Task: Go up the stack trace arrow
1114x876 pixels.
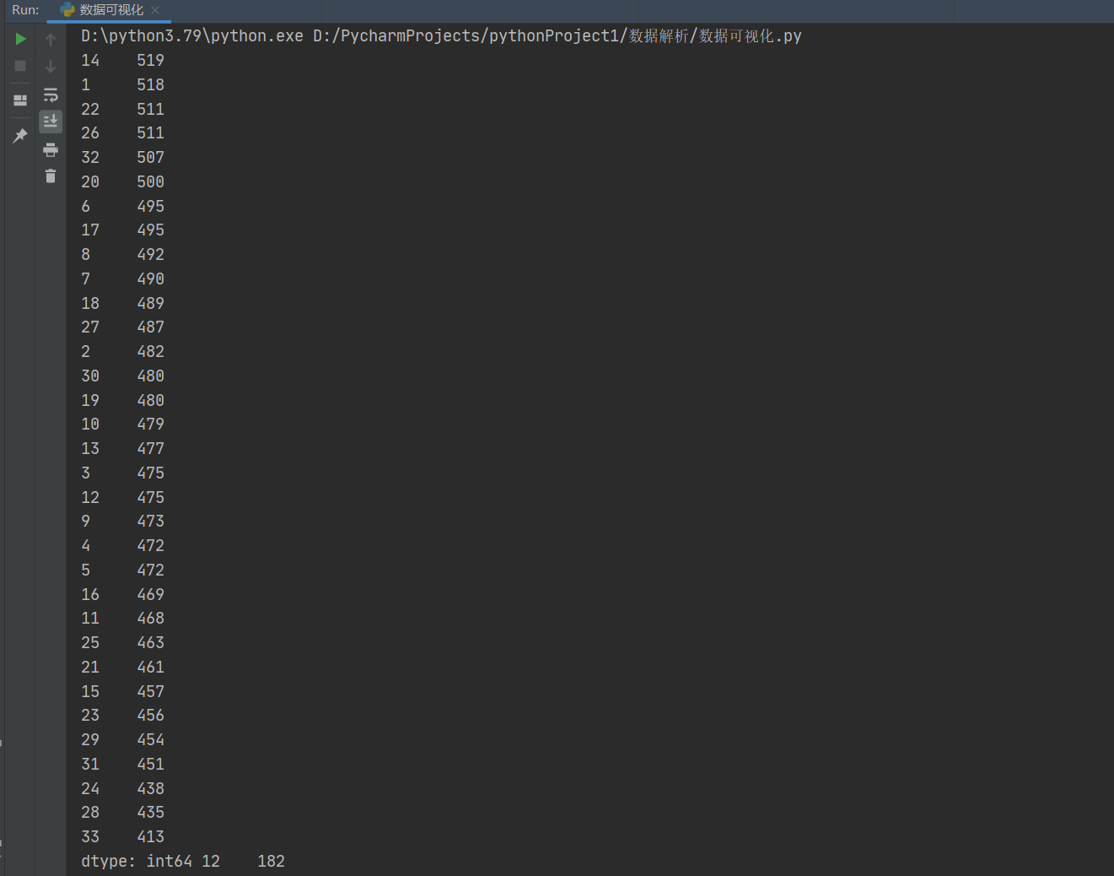Action: point(51,40)
